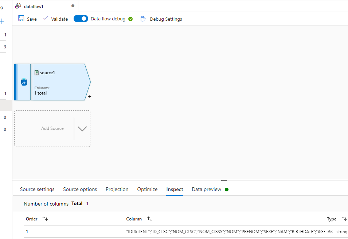Click the Add Source button
Viewport: 348px width, 239px height.
pyautogui.click(x=52, y=128)
